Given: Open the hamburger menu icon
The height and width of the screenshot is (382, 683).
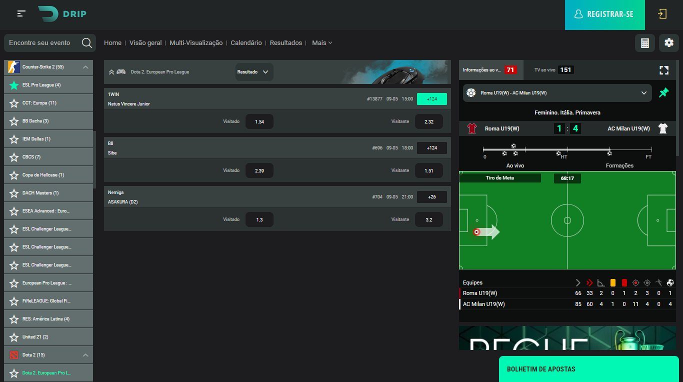Looking at the screenshot, I should (21, 14).
